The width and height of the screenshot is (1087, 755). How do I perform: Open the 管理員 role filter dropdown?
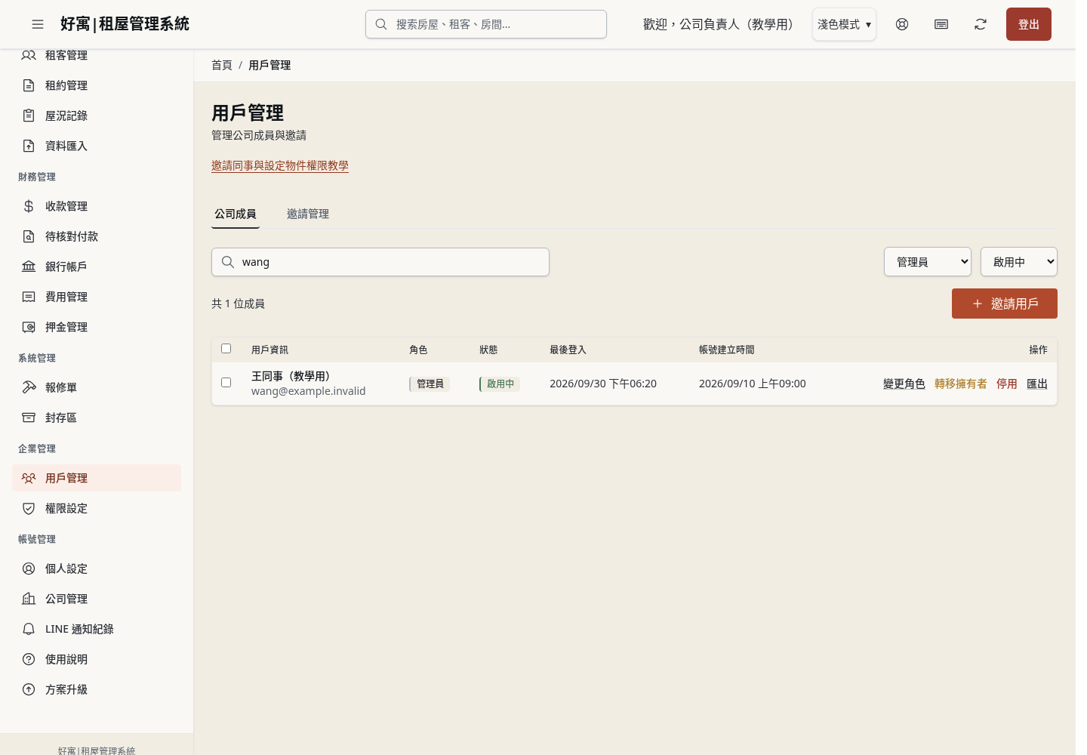pyautogui.click(x=928, y=262)
